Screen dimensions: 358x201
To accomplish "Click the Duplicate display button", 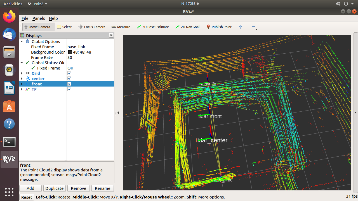I will coord(54,188).
